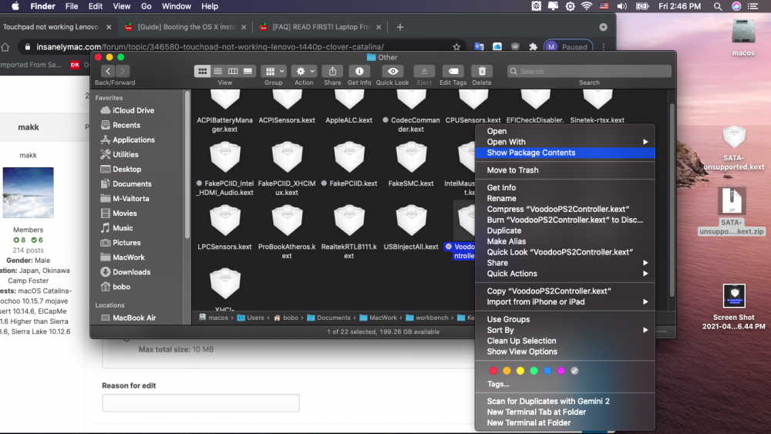Click the Edit Tags toolbar icon
The image size is (771, 434).
click(x=453, y=71)
